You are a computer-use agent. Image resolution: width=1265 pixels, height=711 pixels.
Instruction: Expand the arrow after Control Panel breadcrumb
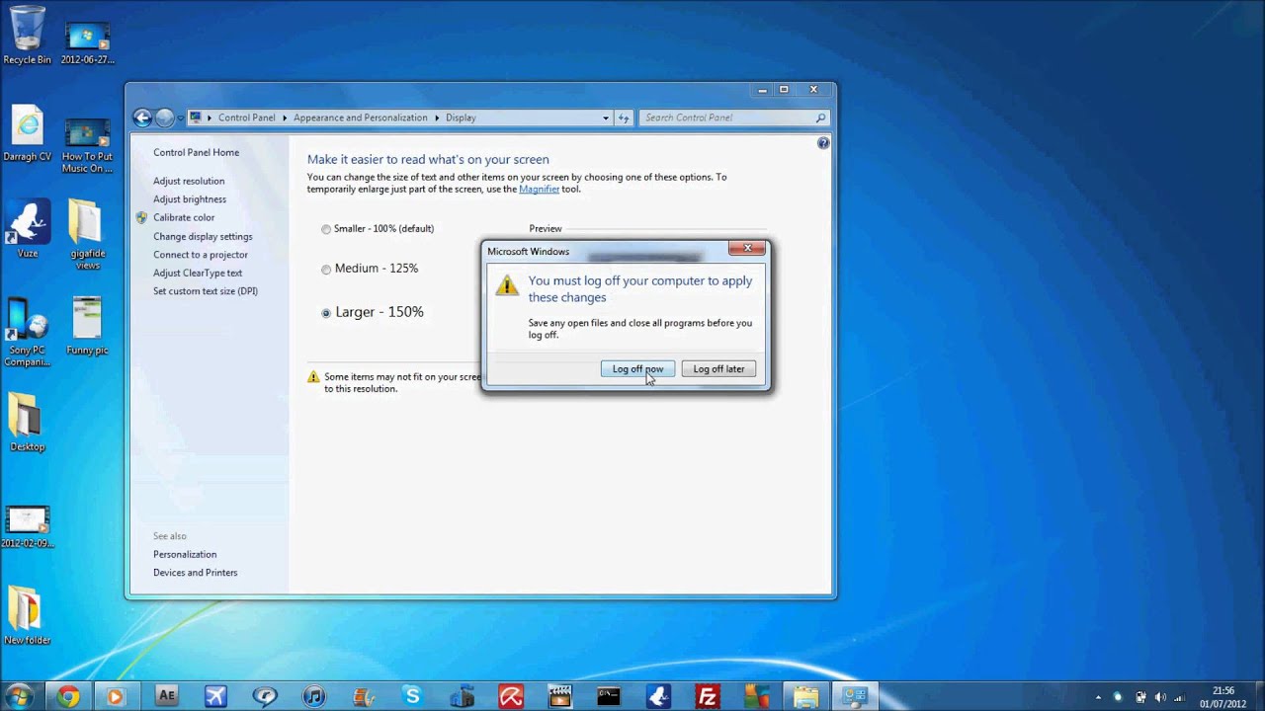(x=285, y=118)
